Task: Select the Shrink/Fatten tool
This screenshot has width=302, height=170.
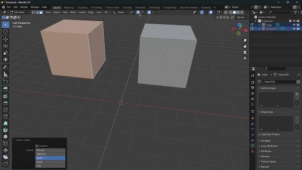Action: tap(5, 150)
